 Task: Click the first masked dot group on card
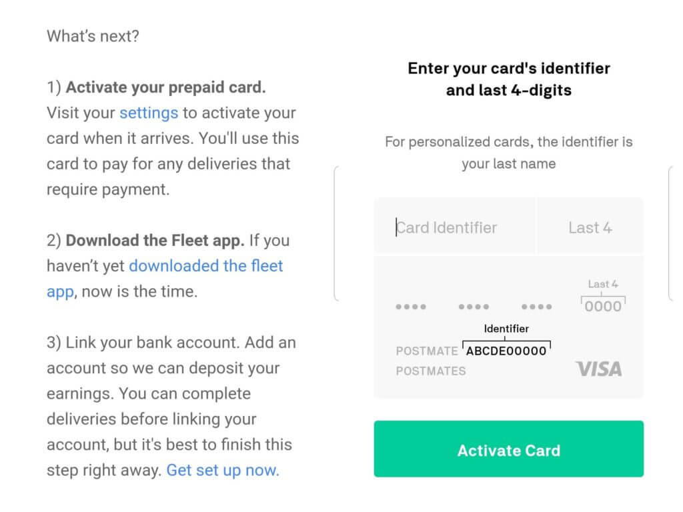tap(411, 307)
